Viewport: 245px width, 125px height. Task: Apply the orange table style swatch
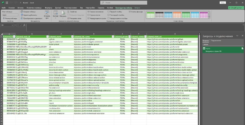point(177,15)
